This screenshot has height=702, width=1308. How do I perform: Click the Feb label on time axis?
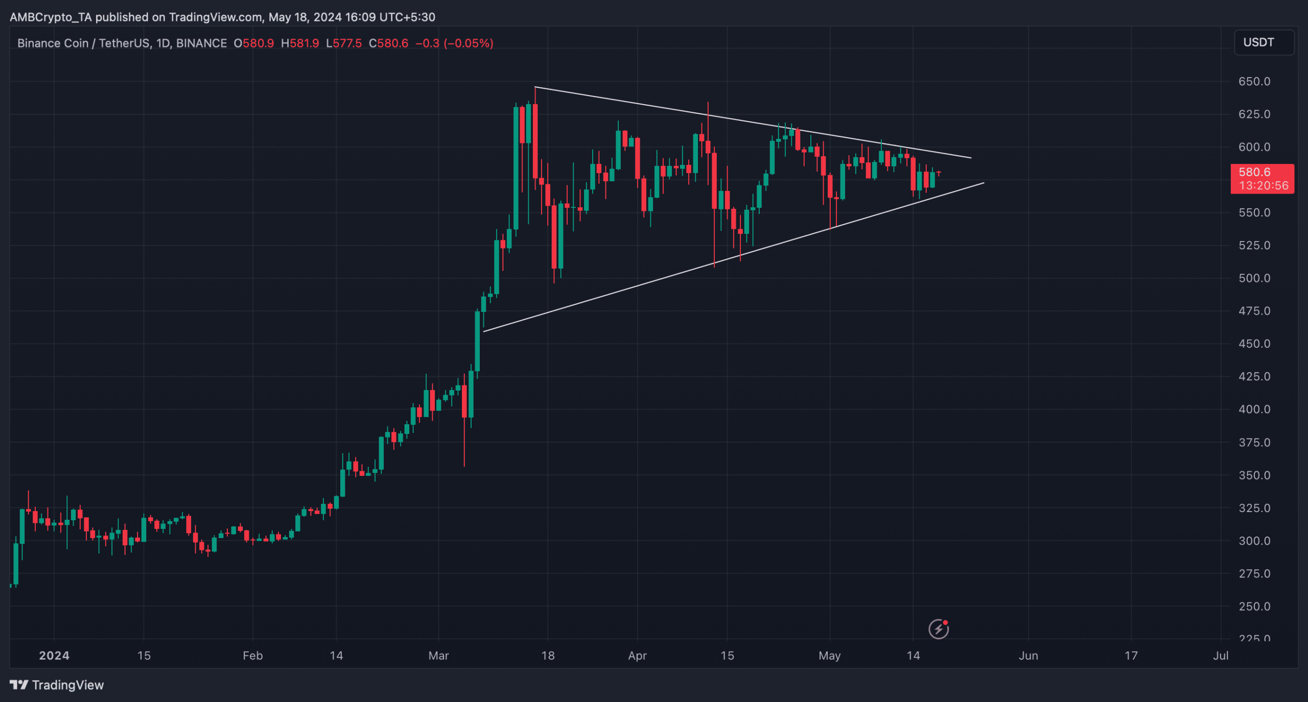[252, 656]
